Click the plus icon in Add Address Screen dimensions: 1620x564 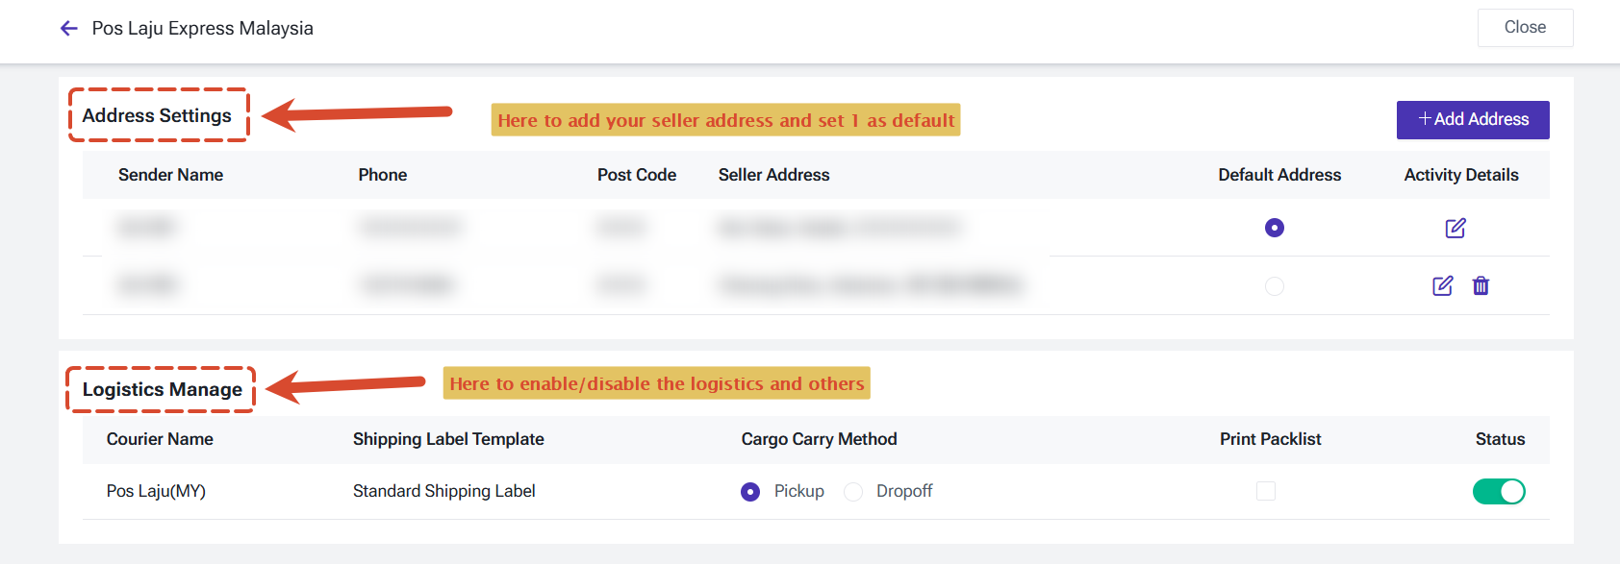(1425, 119)
